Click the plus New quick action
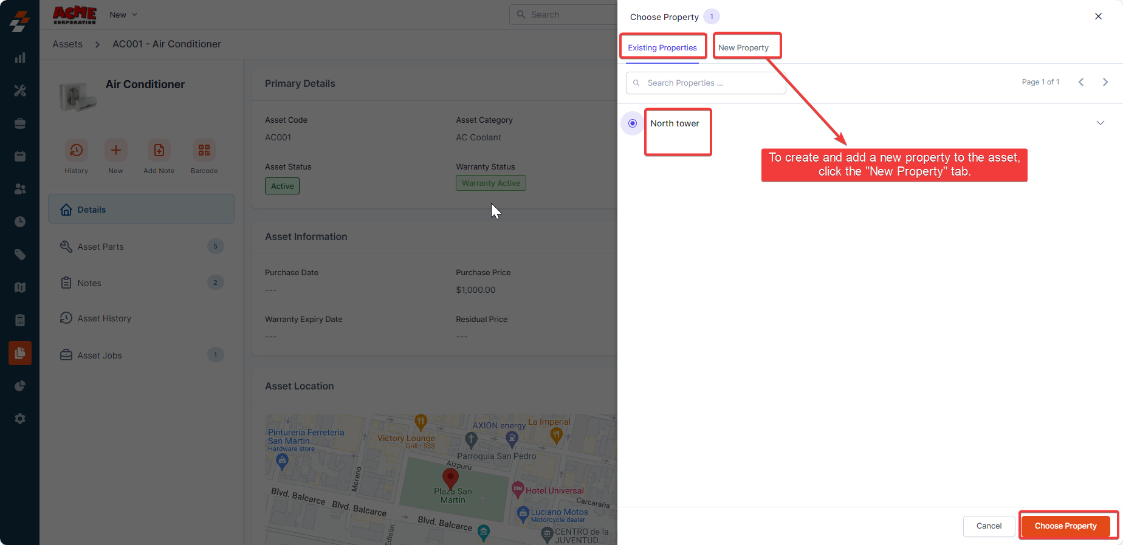The height and width of the screenshot is (545, 1123). [115, 150]
